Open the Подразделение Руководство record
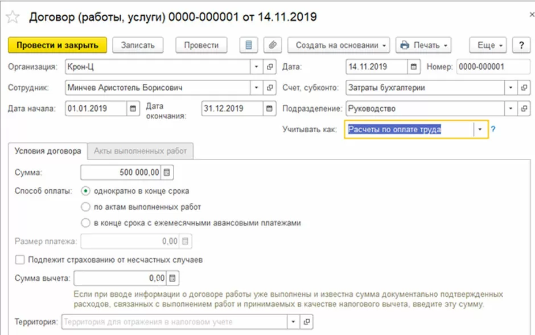 click(524, 109)
